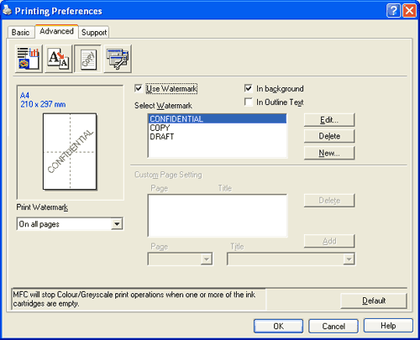Click the printer icon in the title bar

click(7, 10)
